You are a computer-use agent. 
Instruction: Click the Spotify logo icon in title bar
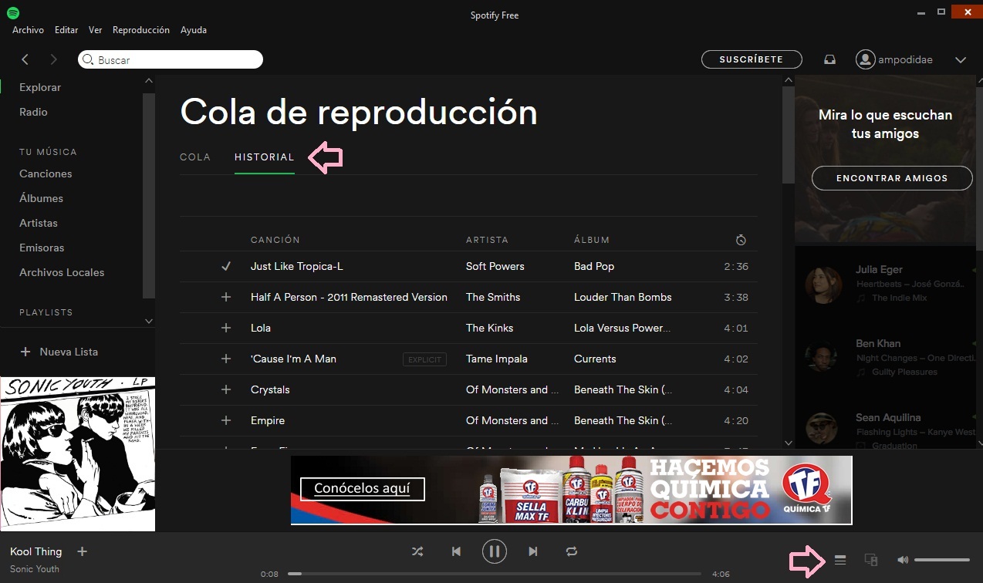(13, 13)
